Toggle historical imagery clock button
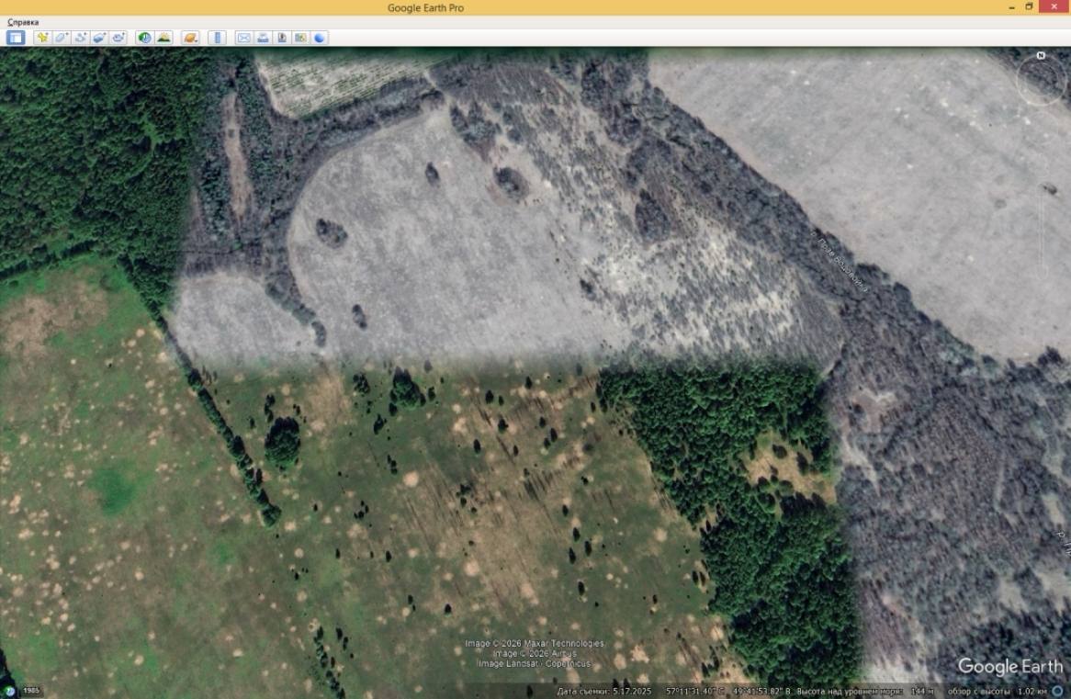 (144, 38)
